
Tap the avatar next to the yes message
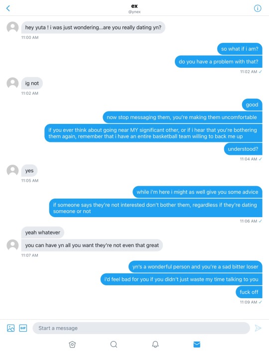click(12, 170)
